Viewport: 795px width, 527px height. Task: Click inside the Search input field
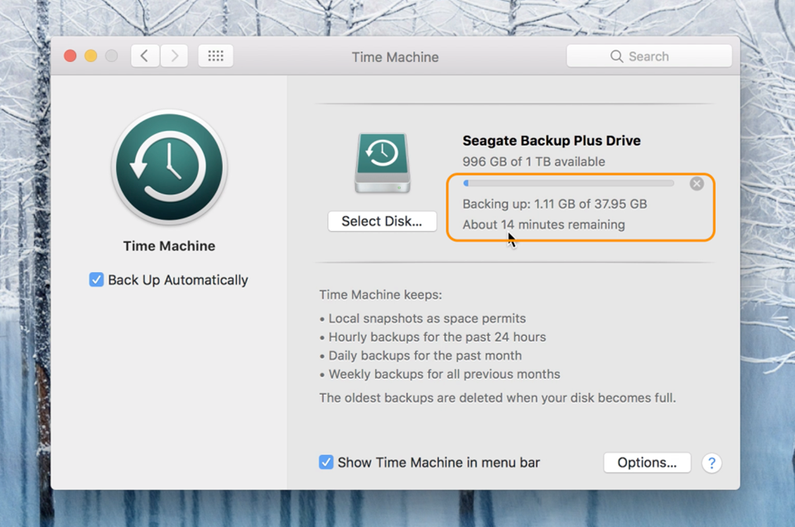[x=654, y=55]
